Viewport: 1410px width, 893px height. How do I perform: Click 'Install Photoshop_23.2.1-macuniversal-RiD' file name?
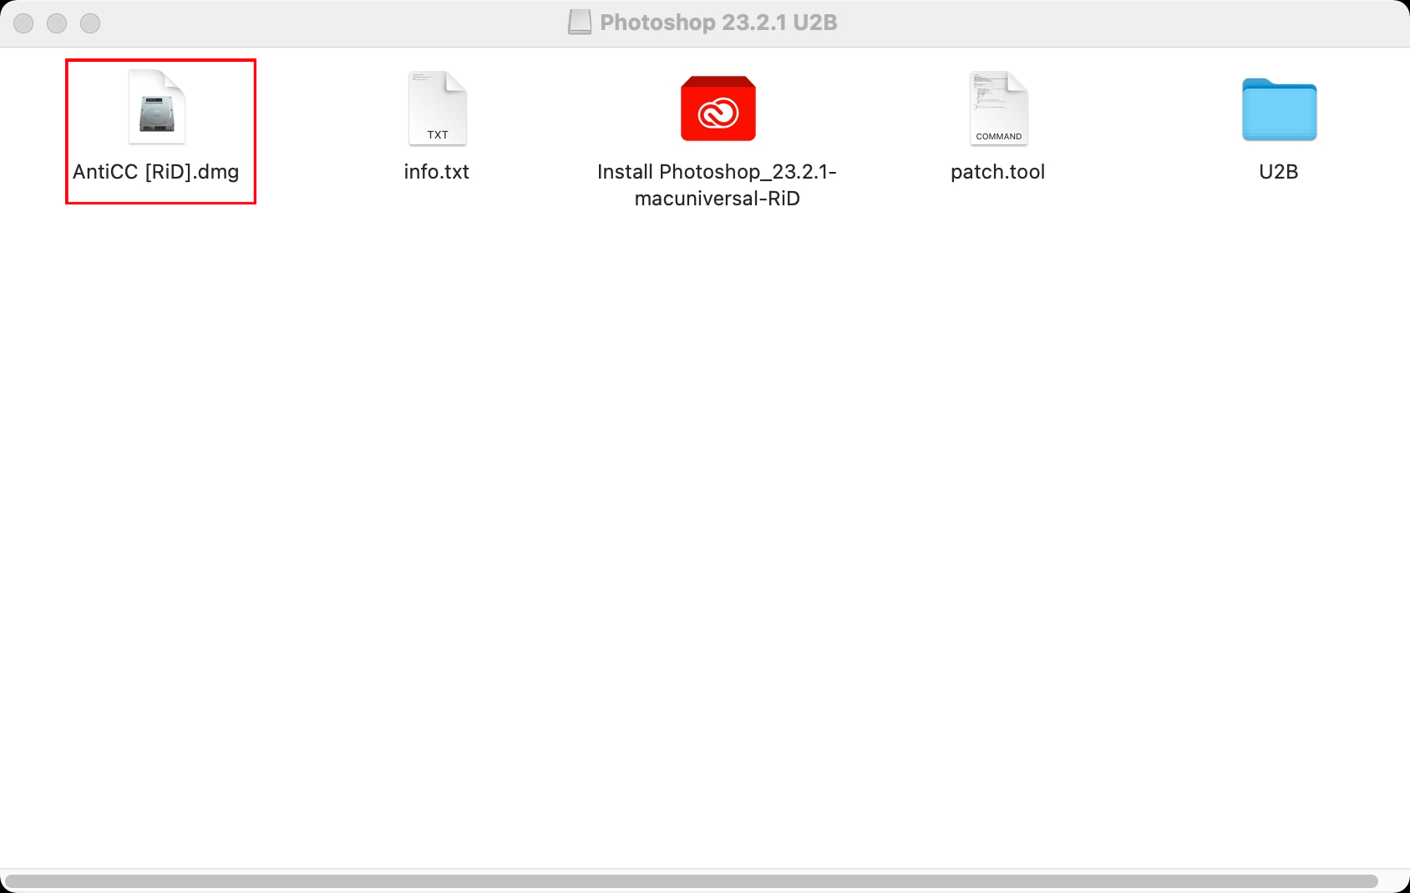tap(718, 185)
